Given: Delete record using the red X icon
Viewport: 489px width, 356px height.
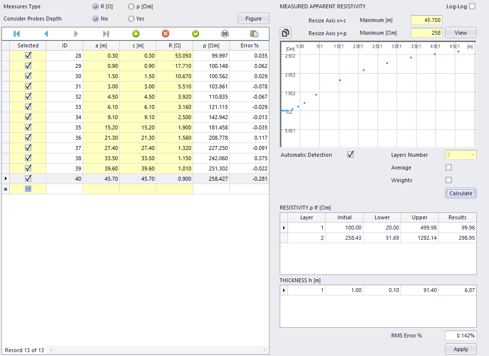Looking at the screenshot, I should 165,34.
